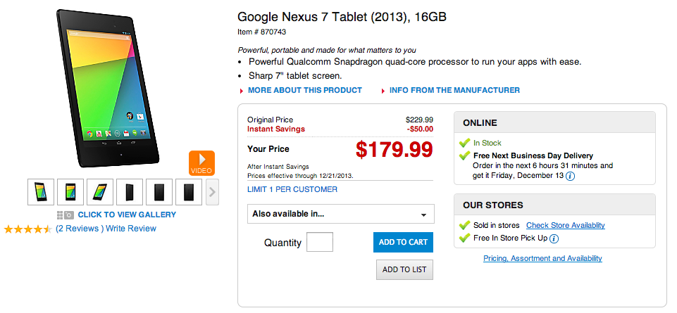
Task: Open Info From The Manufacturer link
Action: click(x=454, y=90)
